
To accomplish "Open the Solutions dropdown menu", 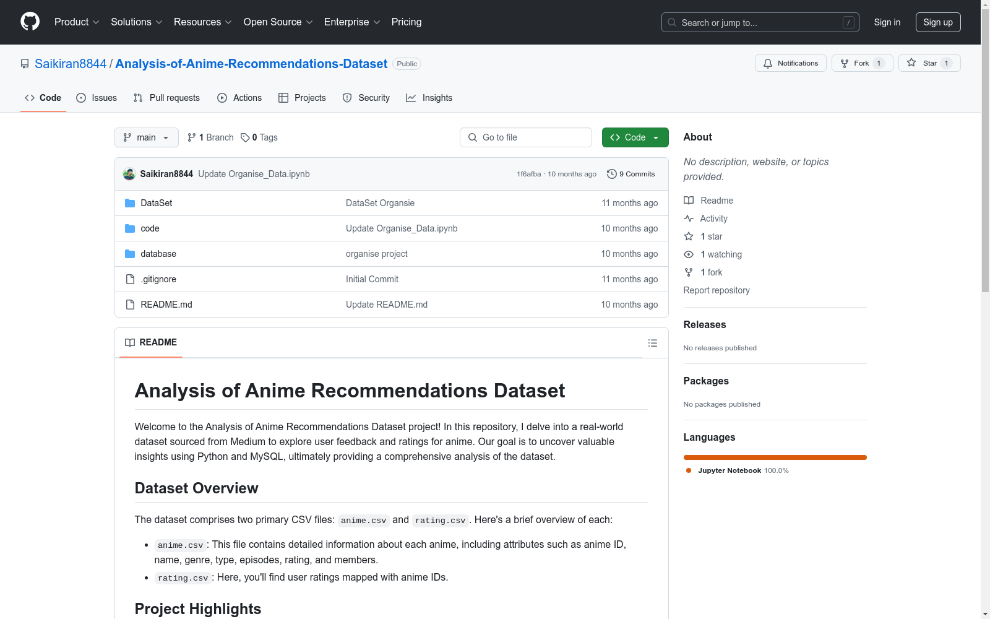I will tap(137, 22).
